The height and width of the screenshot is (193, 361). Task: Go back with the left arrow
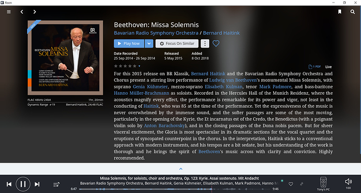point(22,12)
